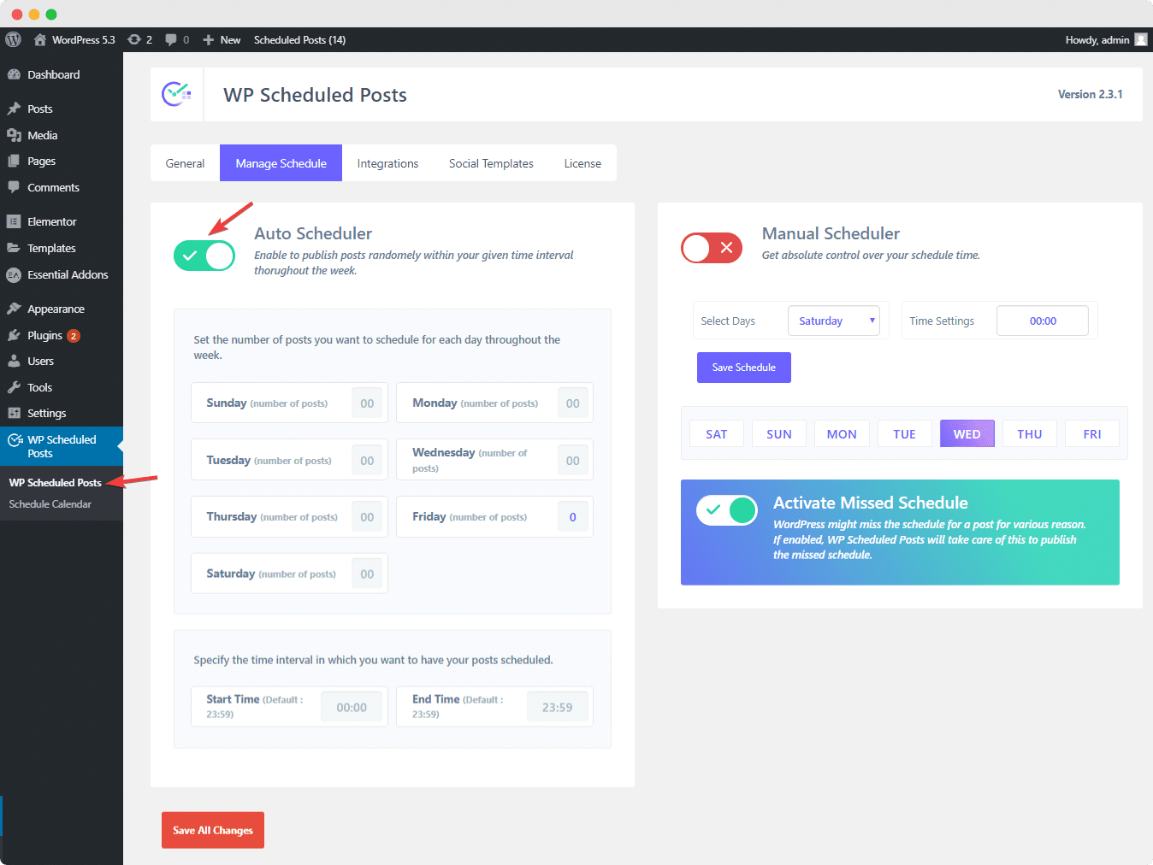
Task: Go to the License tab
Action: click(582, 163)
